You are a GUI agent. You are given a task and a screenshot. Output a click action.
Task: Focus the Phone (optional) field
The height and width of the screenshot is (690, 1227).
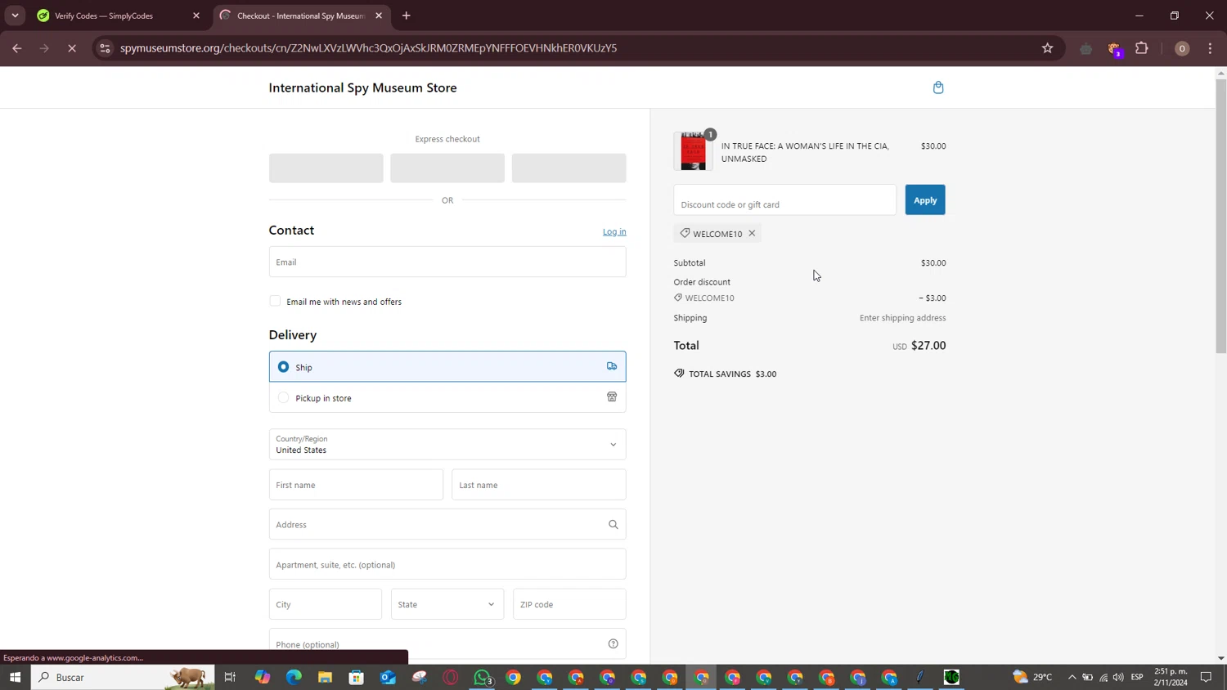coord(447,644)
